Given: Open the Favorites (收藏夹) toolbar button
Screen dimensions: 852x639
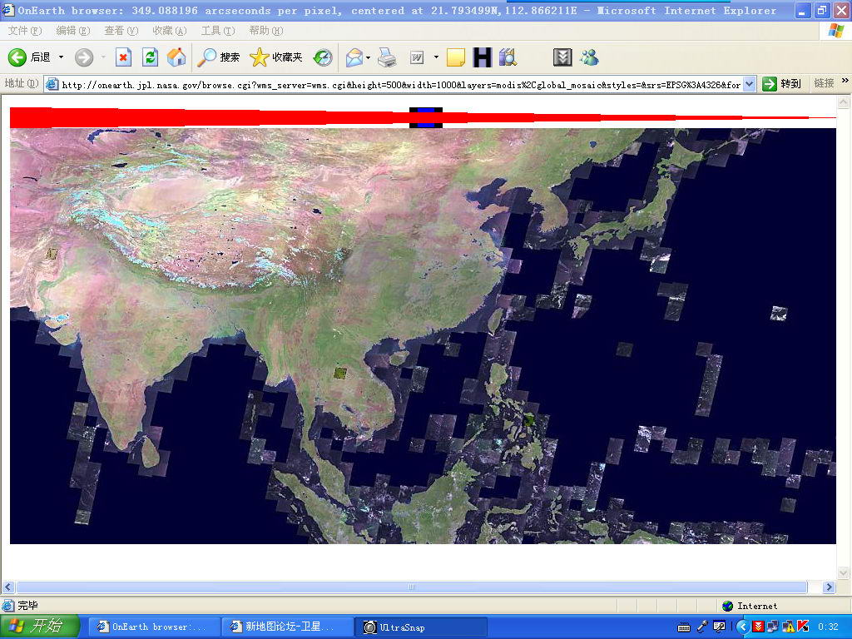Looking at the screenshot, I should pos(277,57).
